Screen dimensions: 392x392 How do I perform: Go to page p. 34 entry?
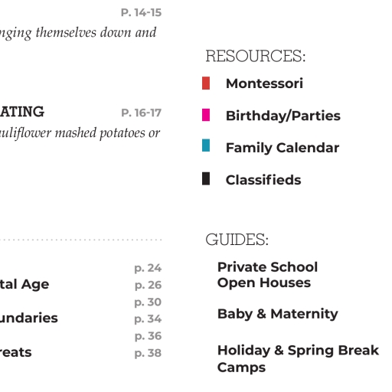[x=148, y=319]
